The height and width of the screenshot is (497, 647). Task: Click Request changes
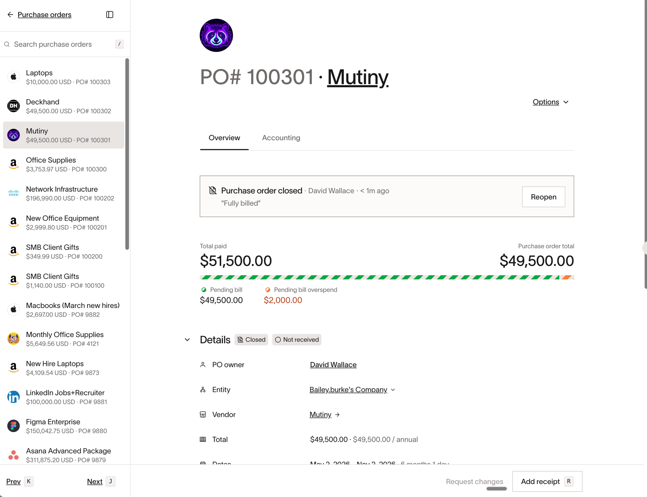474,481
